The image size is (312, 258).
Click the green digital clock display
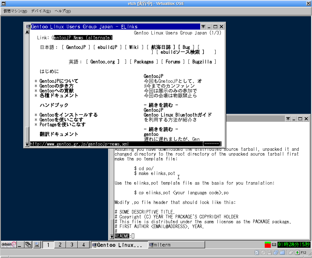294,245
